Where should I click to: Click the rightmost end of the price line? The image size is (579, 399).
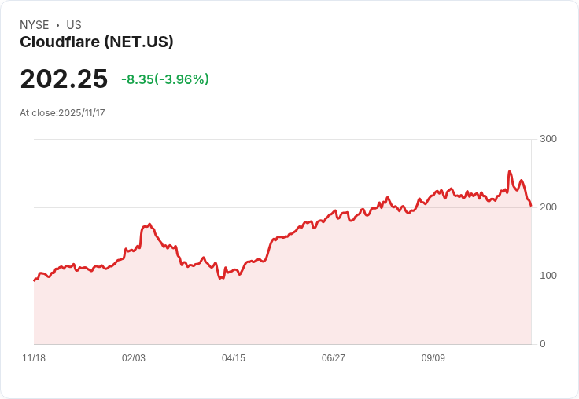coord(531,206)
